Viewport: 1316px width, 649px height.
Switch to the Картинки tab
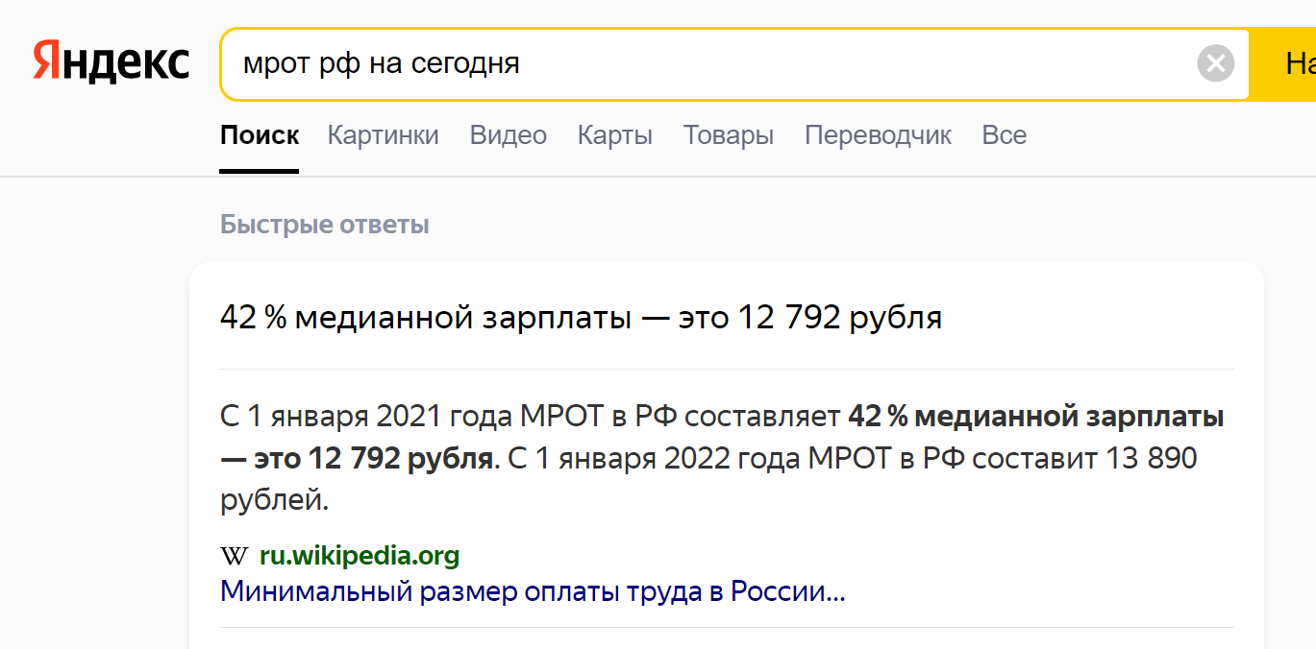[x=384, y=135]
